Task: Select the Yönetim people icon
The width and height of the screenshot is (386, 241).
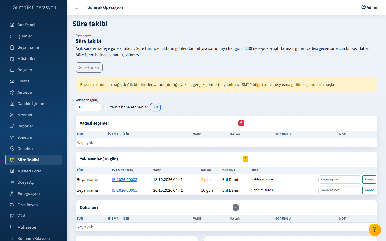Action: 12,137
